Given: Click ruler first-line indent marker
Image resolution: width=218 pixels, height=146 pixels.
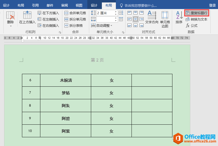Looking at the screenshot, I should pyautogui.click(x=23, y=37).
